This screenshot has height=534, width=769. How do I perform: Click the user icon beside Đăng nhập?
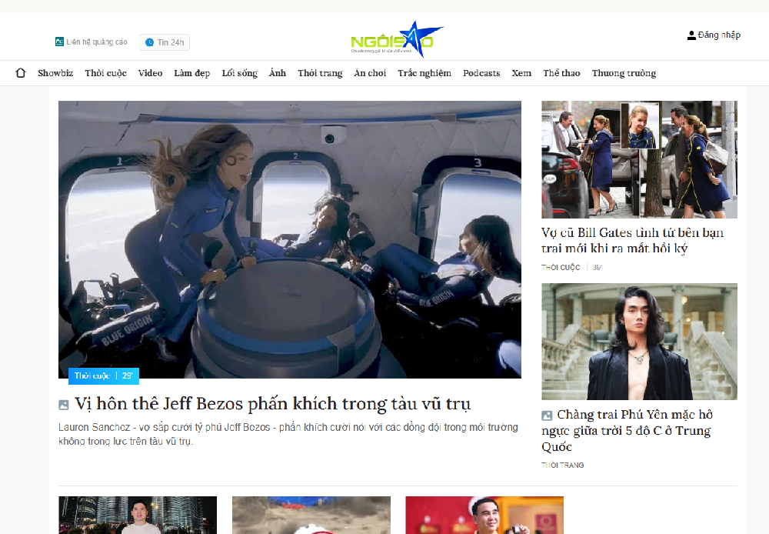click(x=691, y=35)
